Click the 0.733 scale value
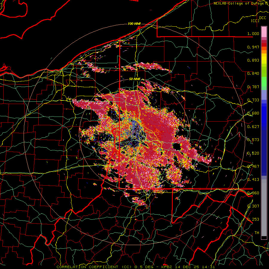Screen dimensions: 269x269 click(x=253, y=100)
